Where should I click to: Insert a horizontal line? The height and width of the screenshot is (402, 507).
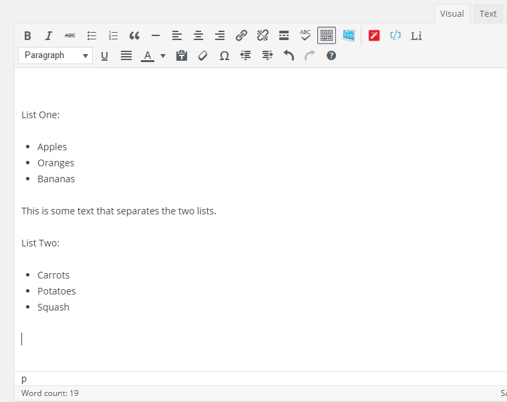pos(156,35)
